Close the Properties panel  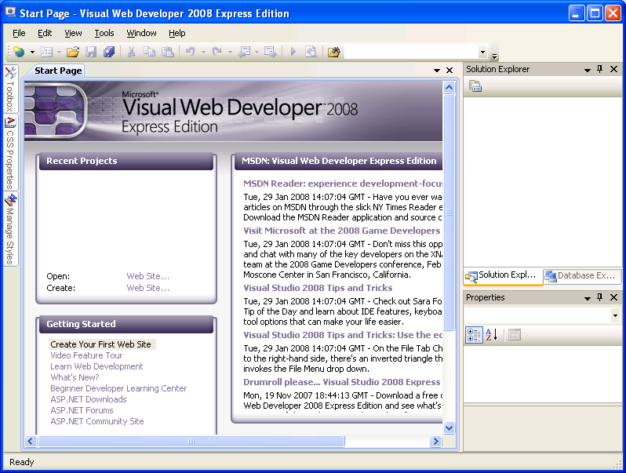pos(614,297)
